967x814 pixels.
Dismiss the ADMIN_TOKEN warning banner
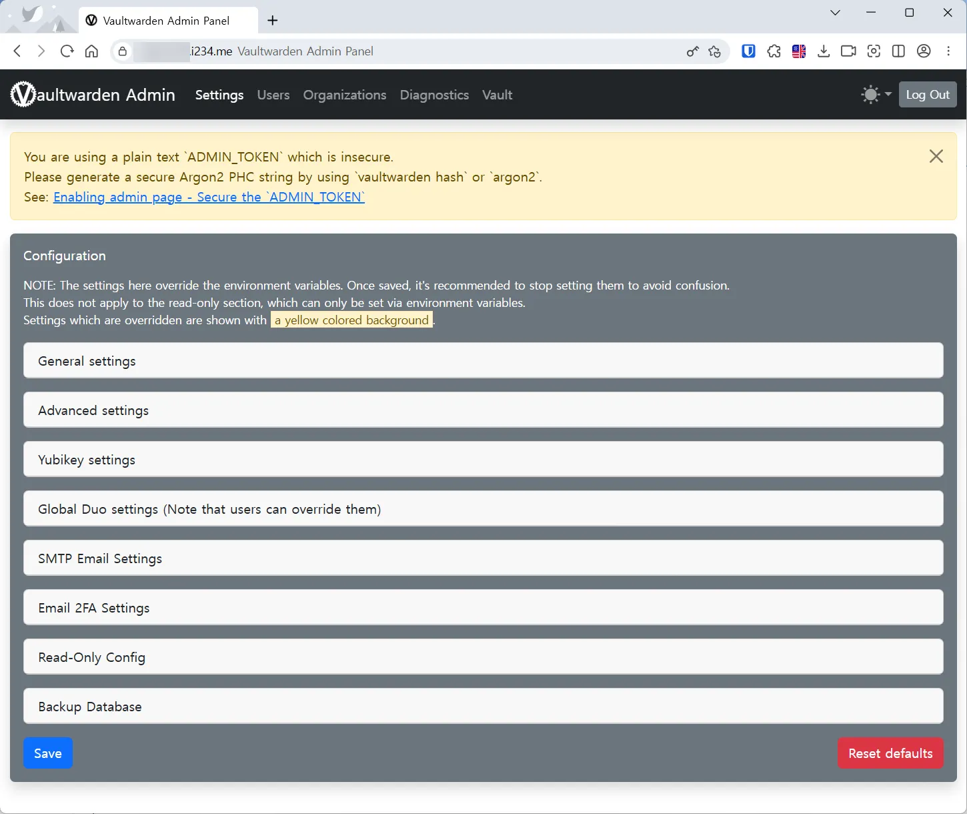(x=936, y=156)
